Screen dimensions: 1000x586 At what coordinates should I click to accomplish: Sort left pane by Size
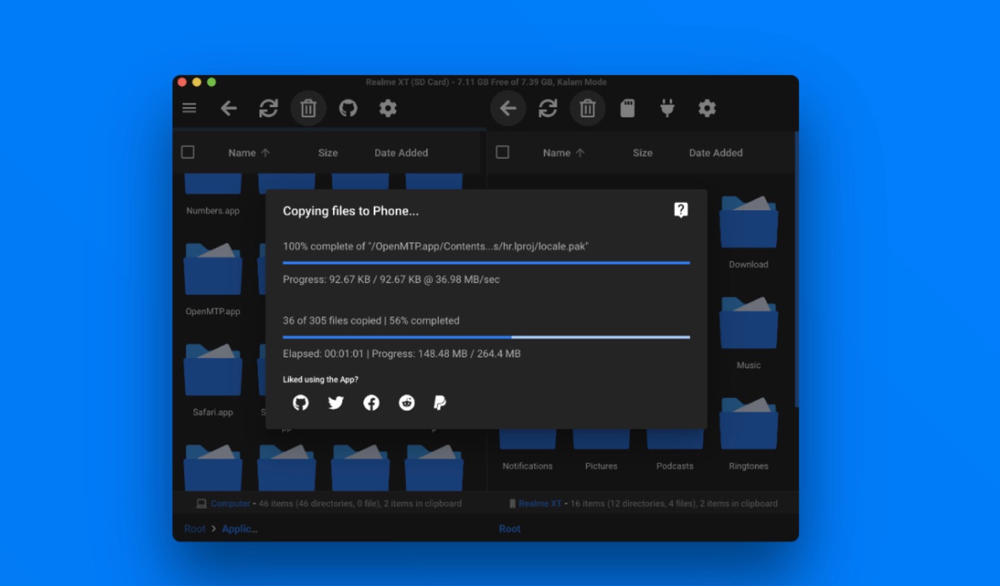tap(328, 153)
